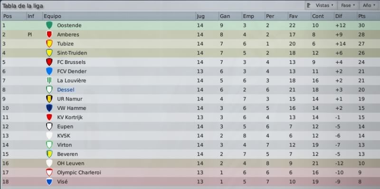Viewport: 380px width, 189px height.
Task: Click the Olympic Charleroi badge icon
Action: (x=49, y=172)
